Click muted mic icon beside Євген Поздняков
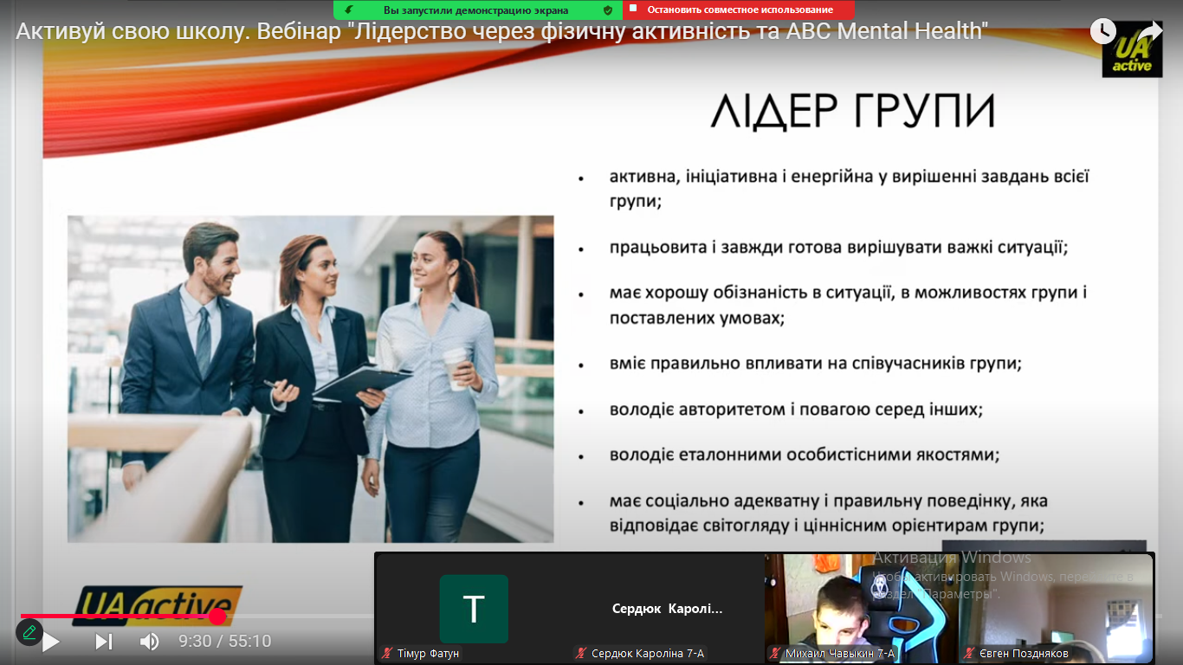Viewport: 1183px width, 665px height. tap(970, 653)
